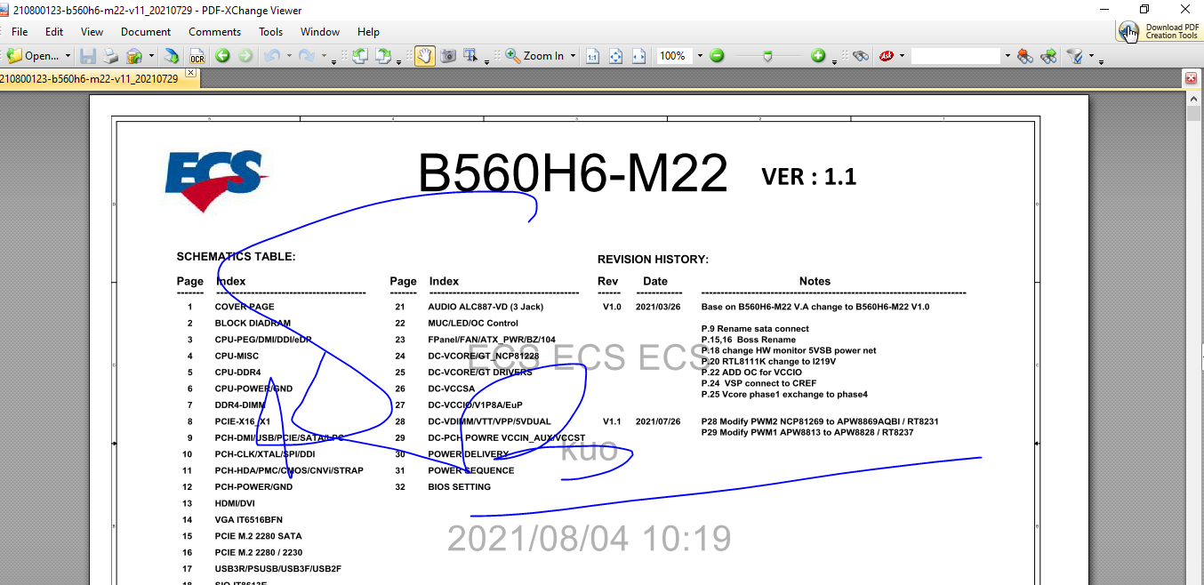Open the Help menu
This screenshot has width=1204, height=585.
pos(368,31)
